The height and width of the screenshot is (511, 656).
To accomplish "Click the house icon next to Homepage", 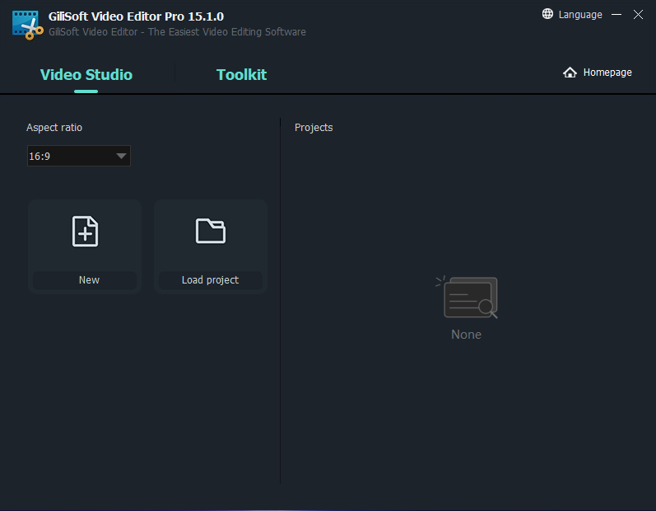I will [570, 73].
